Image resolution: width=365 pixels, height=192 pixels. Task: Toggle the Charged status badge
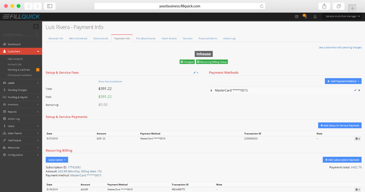click(187, 62)
